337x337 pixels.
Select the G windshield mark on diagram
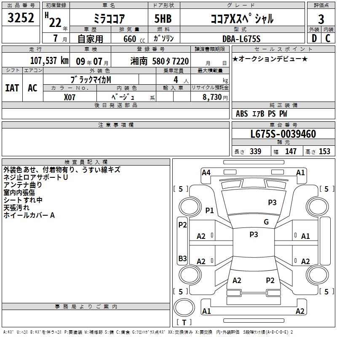(266, 222)
